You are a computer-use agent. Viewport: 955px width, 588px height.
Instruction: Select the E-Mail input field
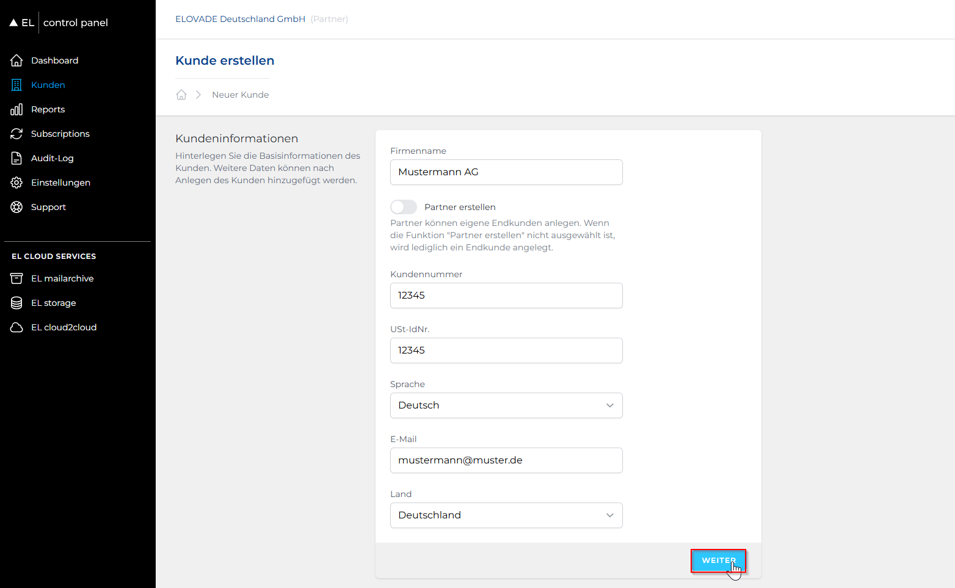pos(506,460)
